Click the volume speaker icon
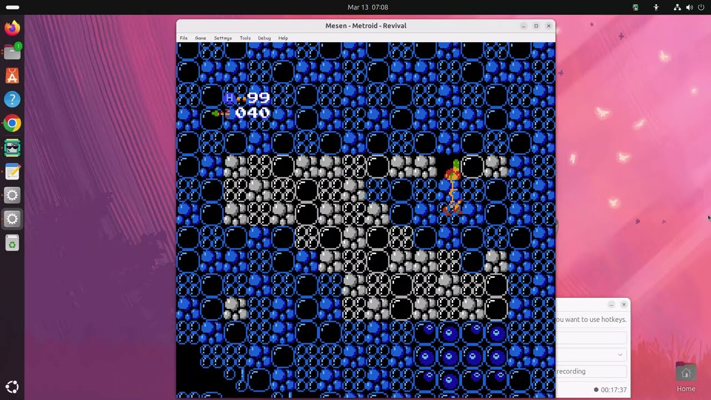The width and height of the screenshot is (711, 400). [689, 7]
